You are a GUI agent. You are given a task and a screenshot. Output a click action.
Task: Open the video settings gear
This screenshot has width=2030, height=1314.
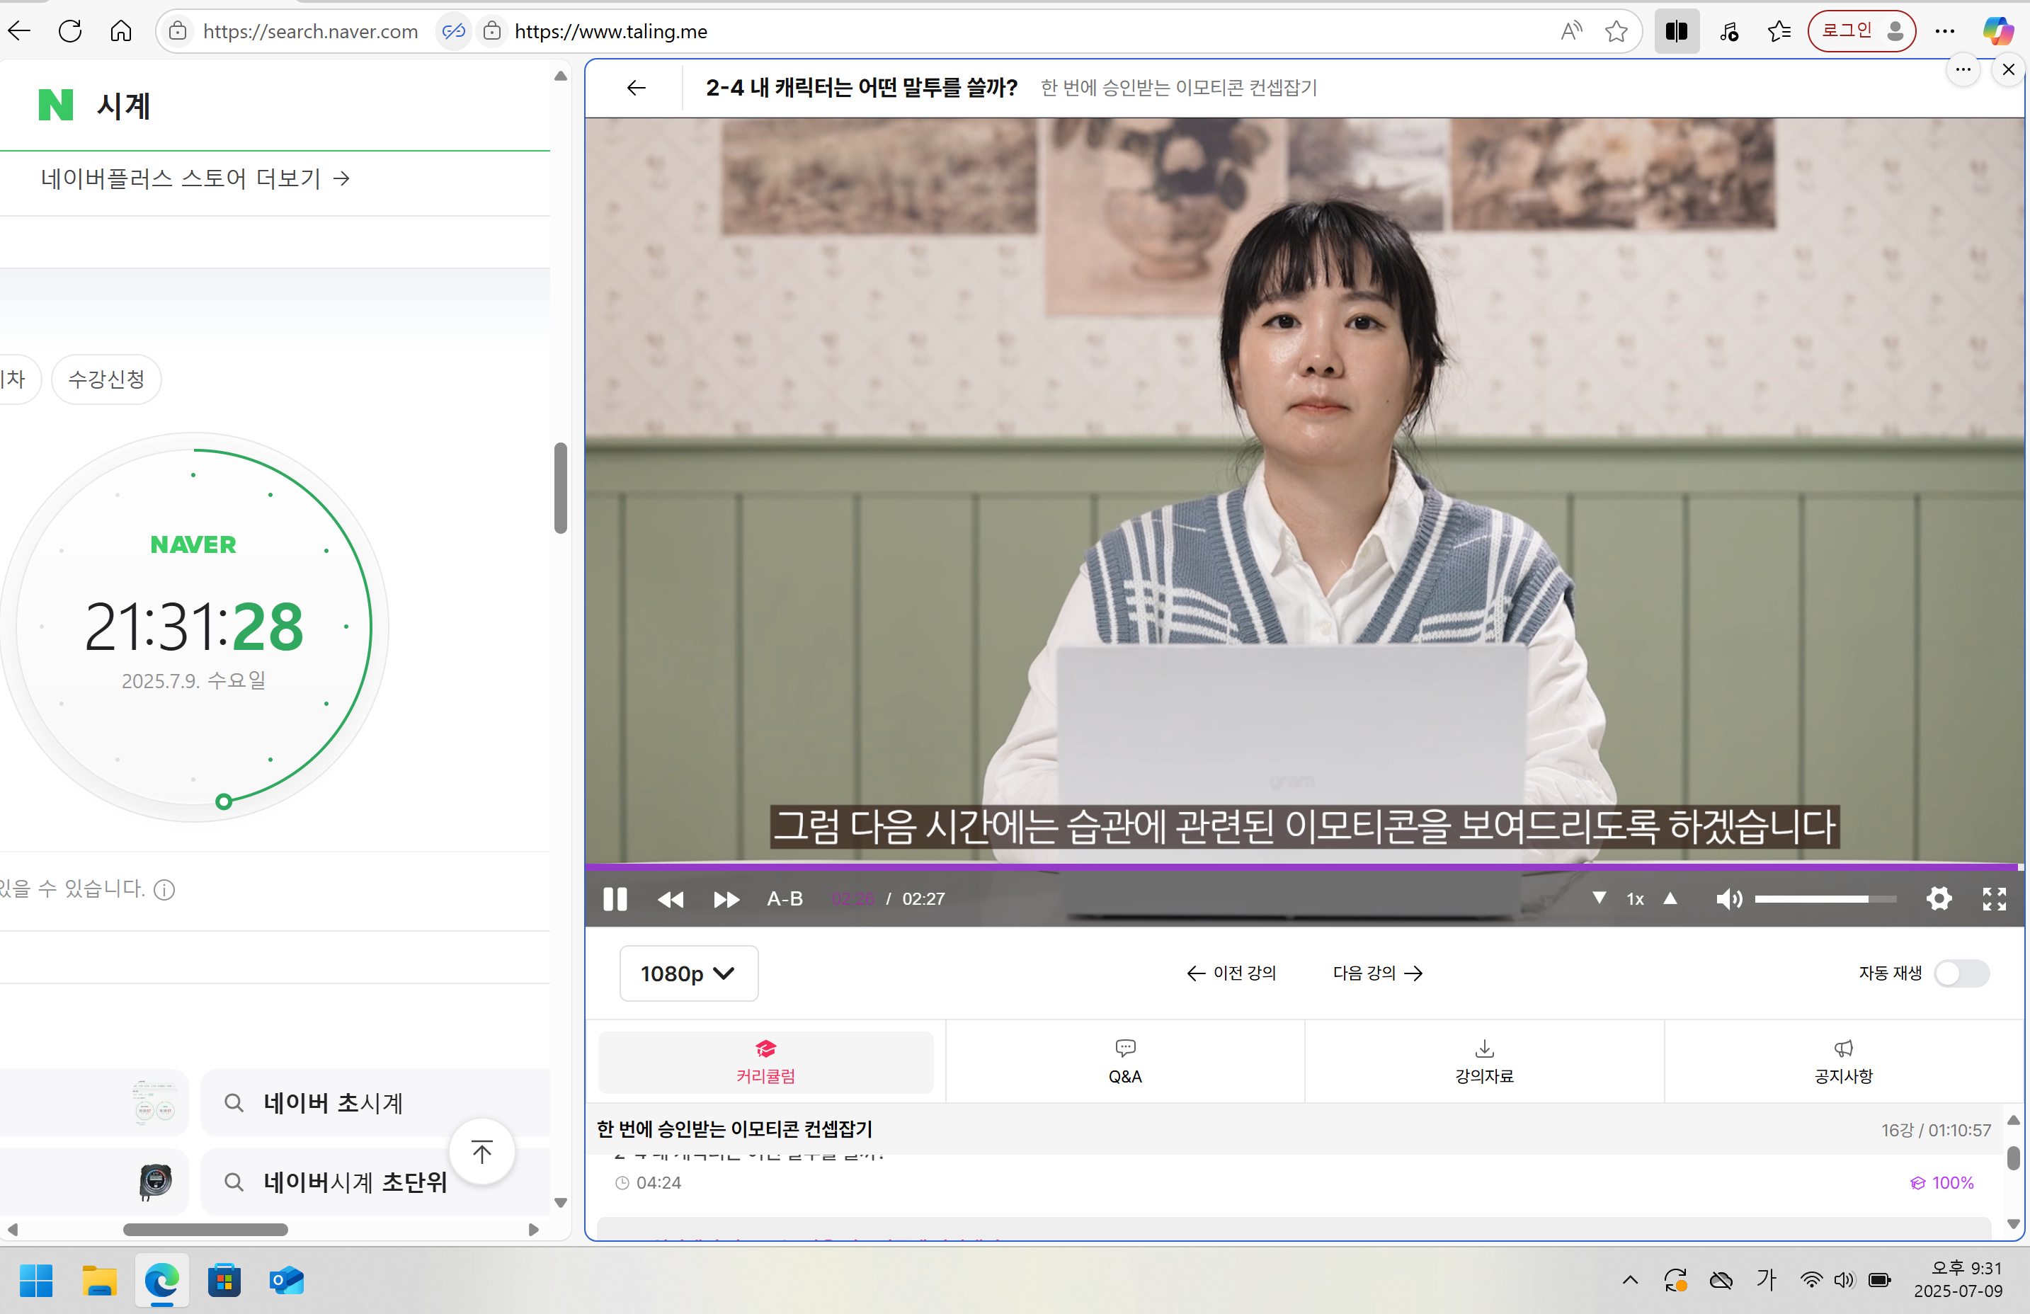[1939, 898]
